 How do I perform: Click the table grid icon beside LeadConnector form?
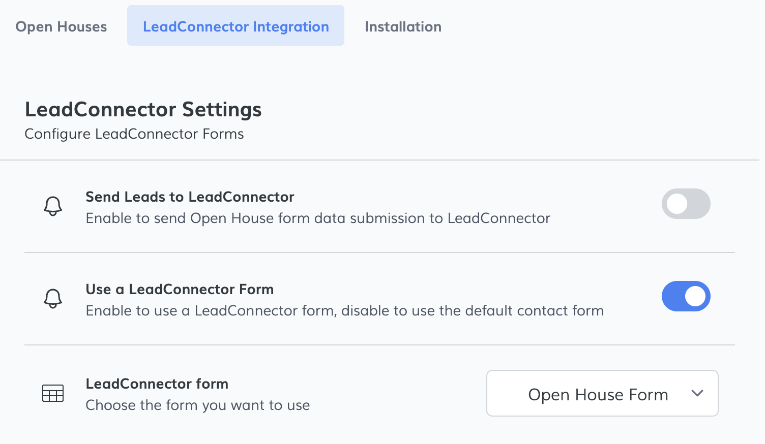(53, 393)
